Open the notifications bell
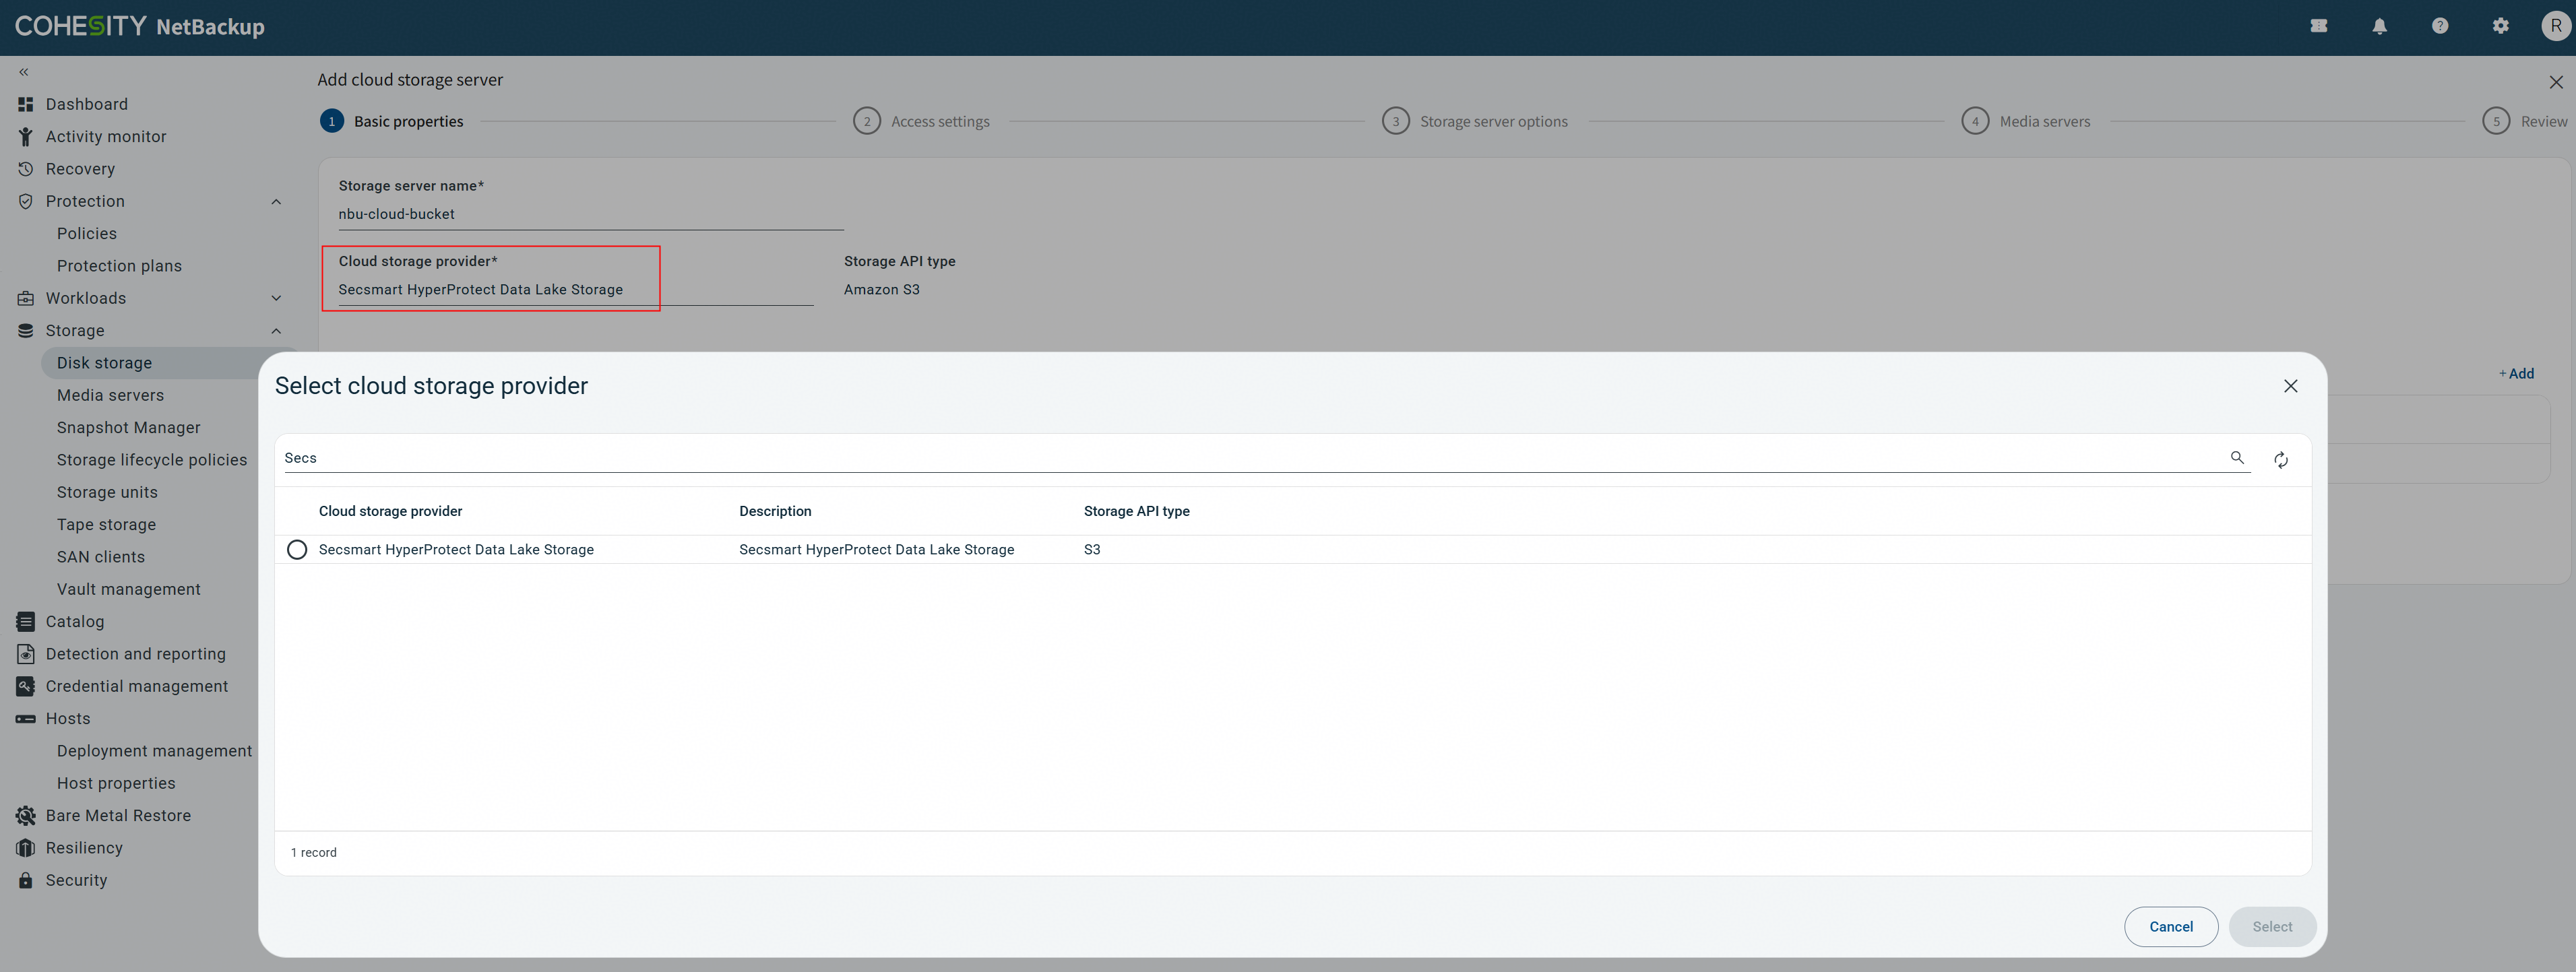Image resolution: width=2576 pixels, height=972 pixels. click(2379, 27)
